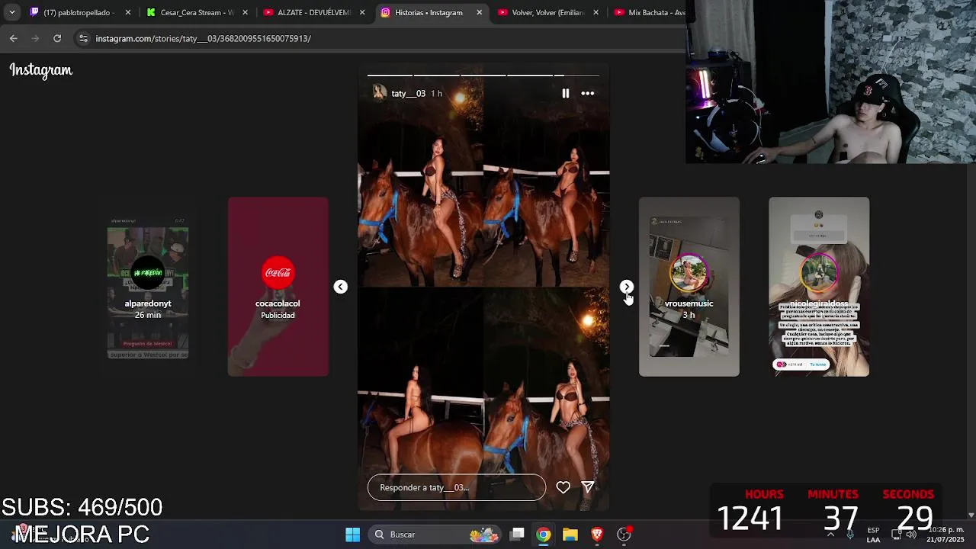Screen dimensions: 976x549
Task: Open Task View on the taskbar
Action: (517, 535)
